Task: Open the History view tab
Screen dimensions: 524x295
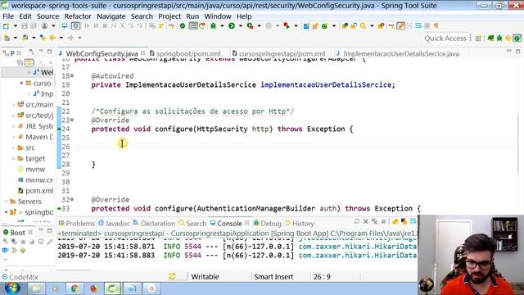Action: point(300,224)
